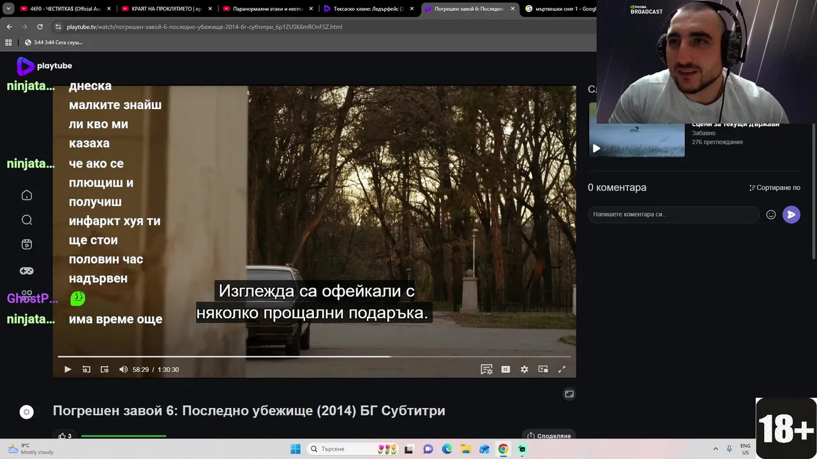Screen dimensions: 817x459
Task: Close the Тексаско клане tab
Action: (412, 9)
